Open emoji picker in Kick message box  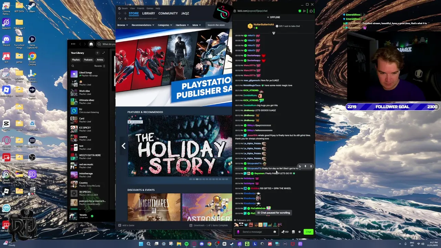pyautogui.click(x=275, y=232)
